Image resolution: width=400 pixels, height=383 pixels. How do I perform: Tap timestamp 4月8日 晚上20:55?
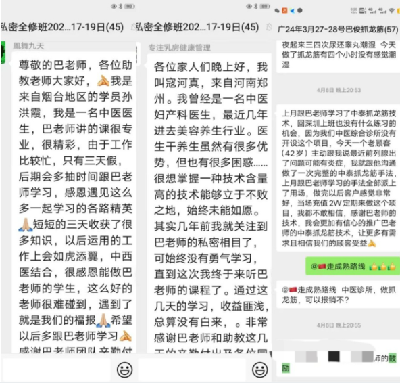point(339,325)
